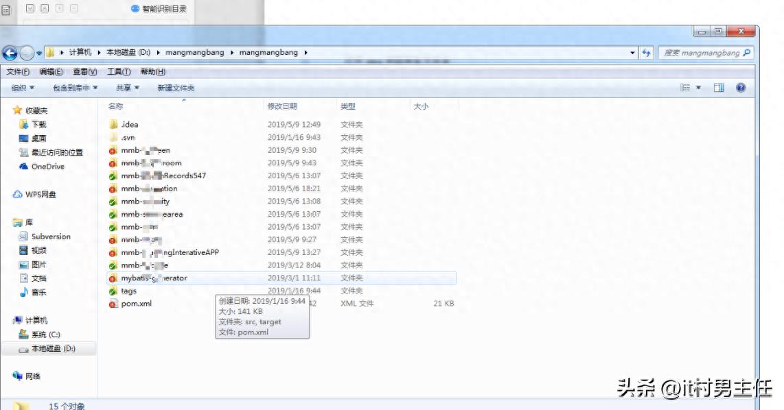
Task: Open recent locations dropdown next to Forward
Action: [x=39, y=53]
